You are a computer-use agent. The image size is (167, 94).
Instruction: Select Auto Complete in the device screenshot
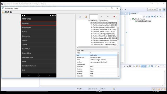39,27
